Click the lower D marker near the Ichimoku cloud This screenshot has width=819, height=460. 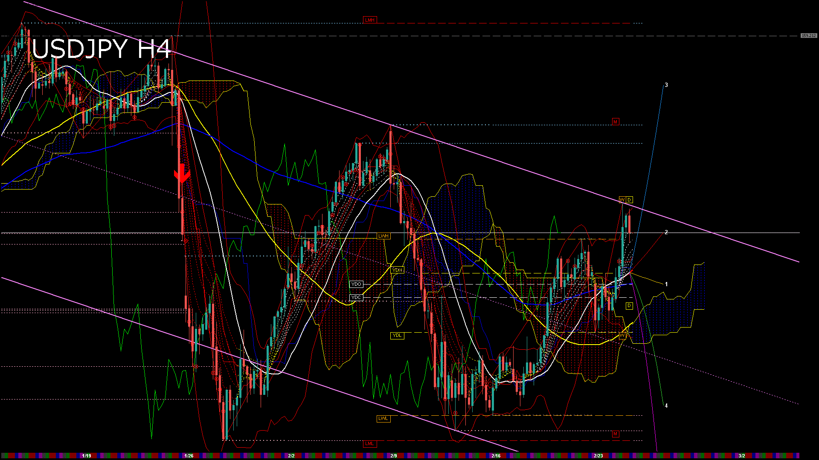point(629,305)
